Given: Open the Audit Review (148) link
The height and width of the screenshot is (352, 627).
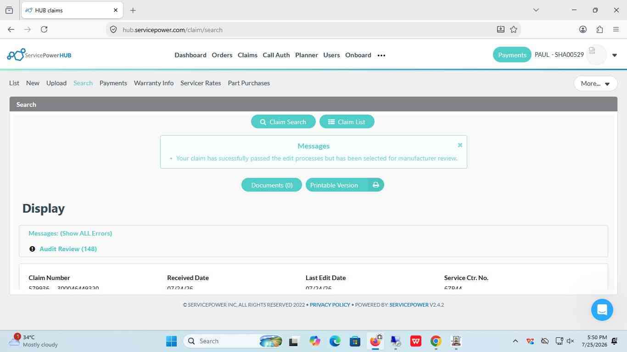Looking at the screenshot, I should click(x=68, y=249).
